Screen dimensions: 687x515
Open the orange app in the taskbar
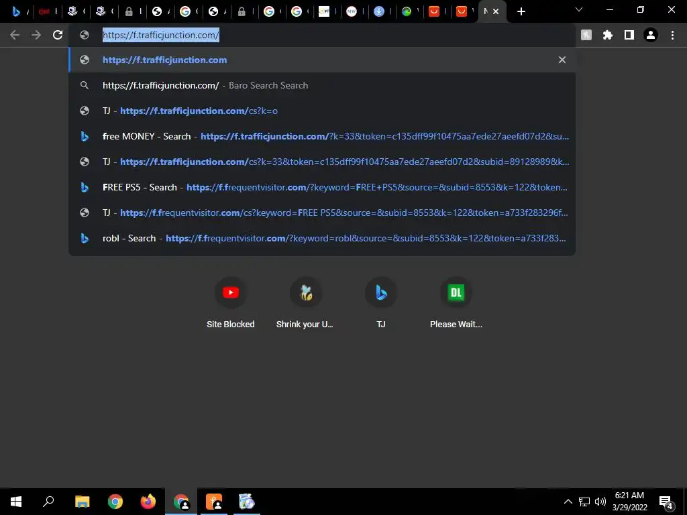tap(214, 502)
